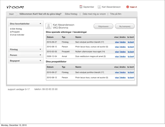Click the VAG Bromma text

(60, 28)
